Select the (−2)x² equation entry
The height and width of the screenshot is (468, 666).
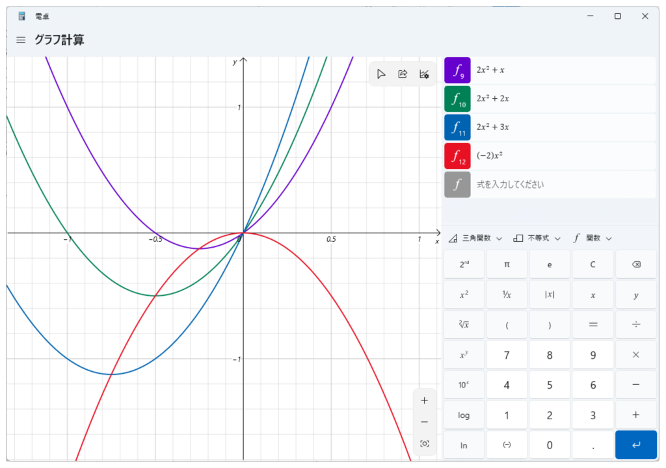point(559,156)
